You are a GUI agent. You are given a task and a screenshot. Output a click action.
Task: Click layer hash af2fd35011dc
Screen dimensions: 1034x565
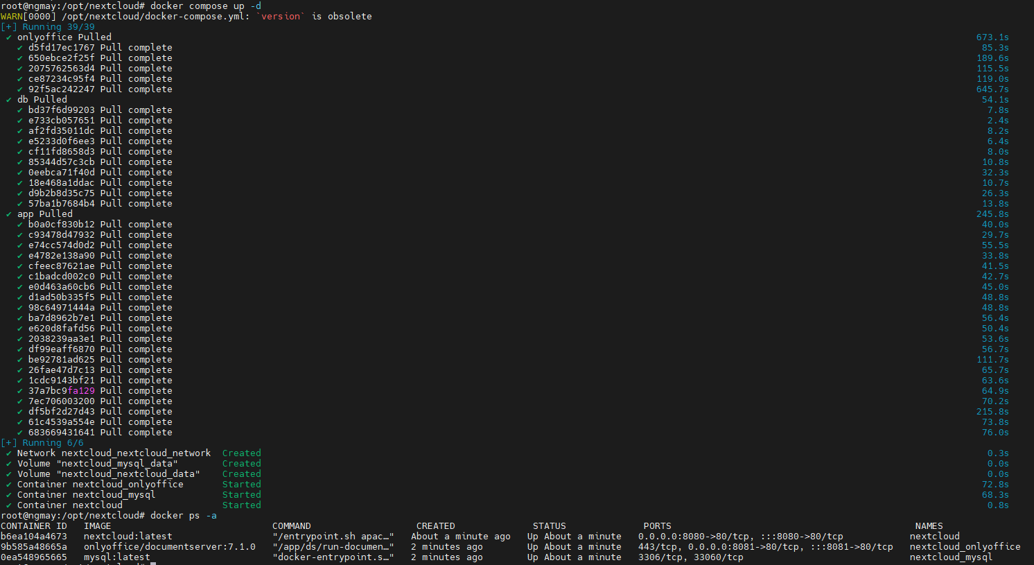click(62, 130)
